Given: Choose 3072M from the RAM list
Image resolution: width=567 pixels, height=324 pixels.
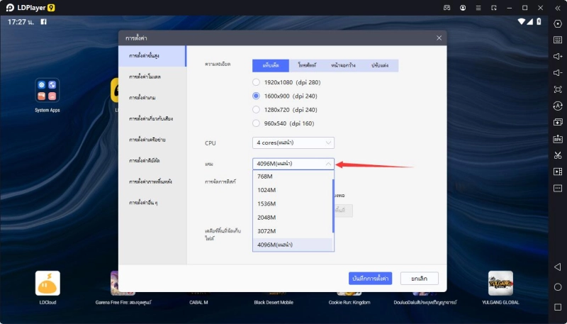Looking at the screenshot, I should [293, 231].
